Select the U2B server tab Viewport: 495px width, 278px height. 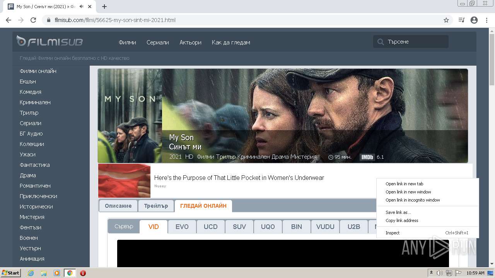pyautogui.click(x=354, y=227)
